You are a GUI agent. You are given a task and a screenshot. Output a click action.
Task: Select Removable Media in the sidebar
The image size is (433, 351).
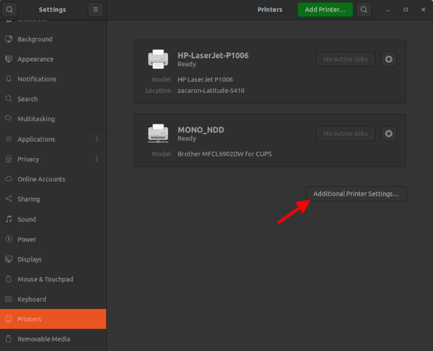(x=44, y=339)
